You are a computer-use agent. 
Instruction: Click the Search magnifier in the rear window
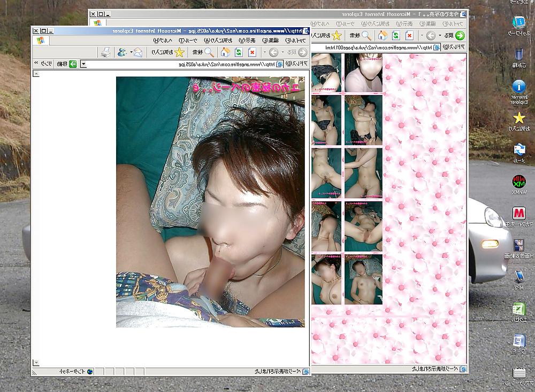click(366, 35)
